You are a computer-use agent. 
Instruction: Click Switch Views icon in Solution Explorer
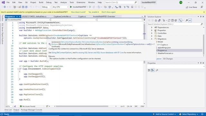(x=159, y=20)
